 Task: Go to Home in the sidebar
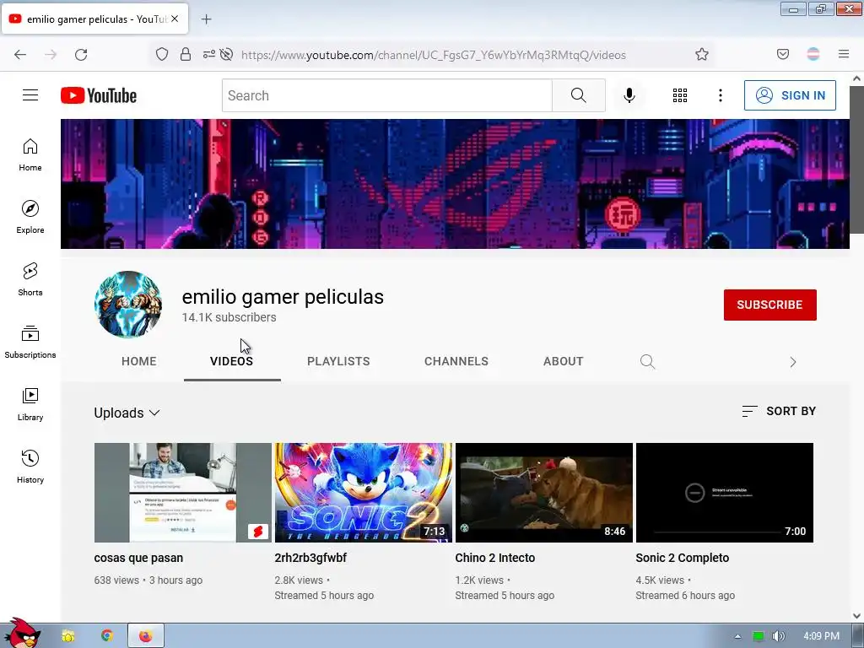(30, 155)
